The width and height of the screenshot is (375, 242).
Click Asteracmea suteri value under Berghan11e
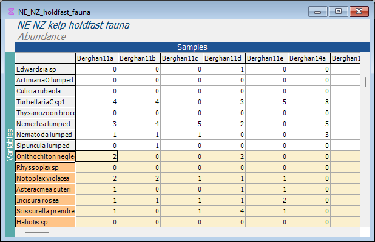266,189
